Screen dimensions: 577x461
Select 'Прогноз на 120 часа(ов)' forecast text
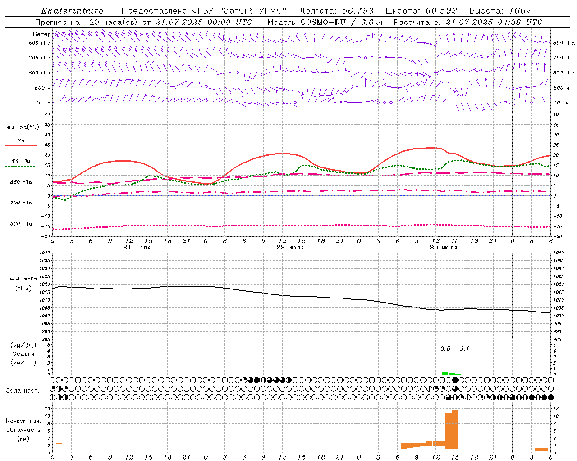[x=86, y=22]
